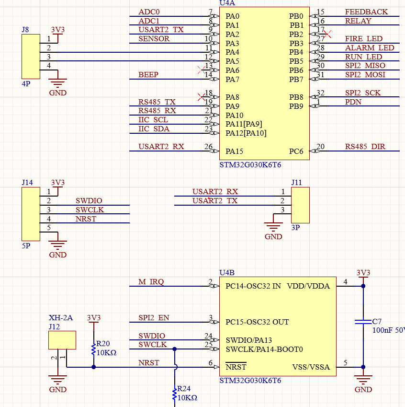Click the 3P value text under J11
Image resolution: width=405 pixels, height=407 pixels.
tap(295, 228)
